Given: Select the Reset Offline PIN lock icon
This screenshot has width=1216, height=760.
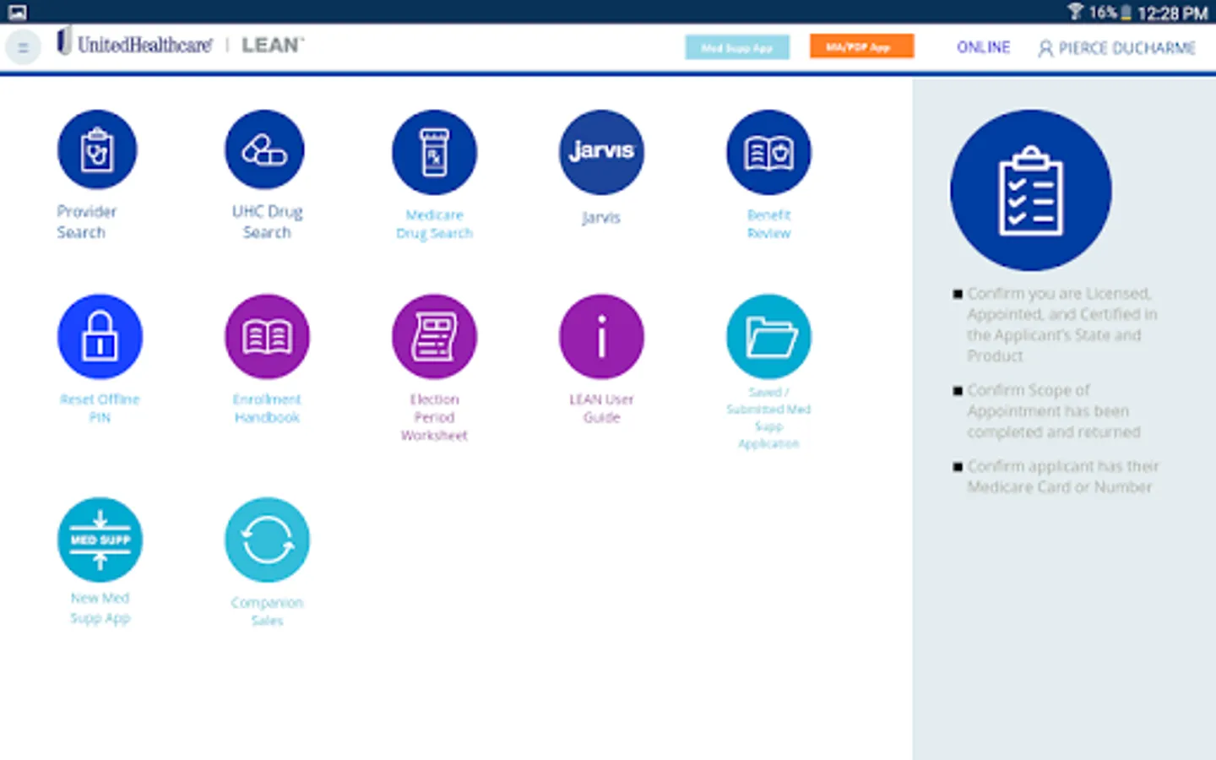Looking at the screenshot, I should (100, 336).
